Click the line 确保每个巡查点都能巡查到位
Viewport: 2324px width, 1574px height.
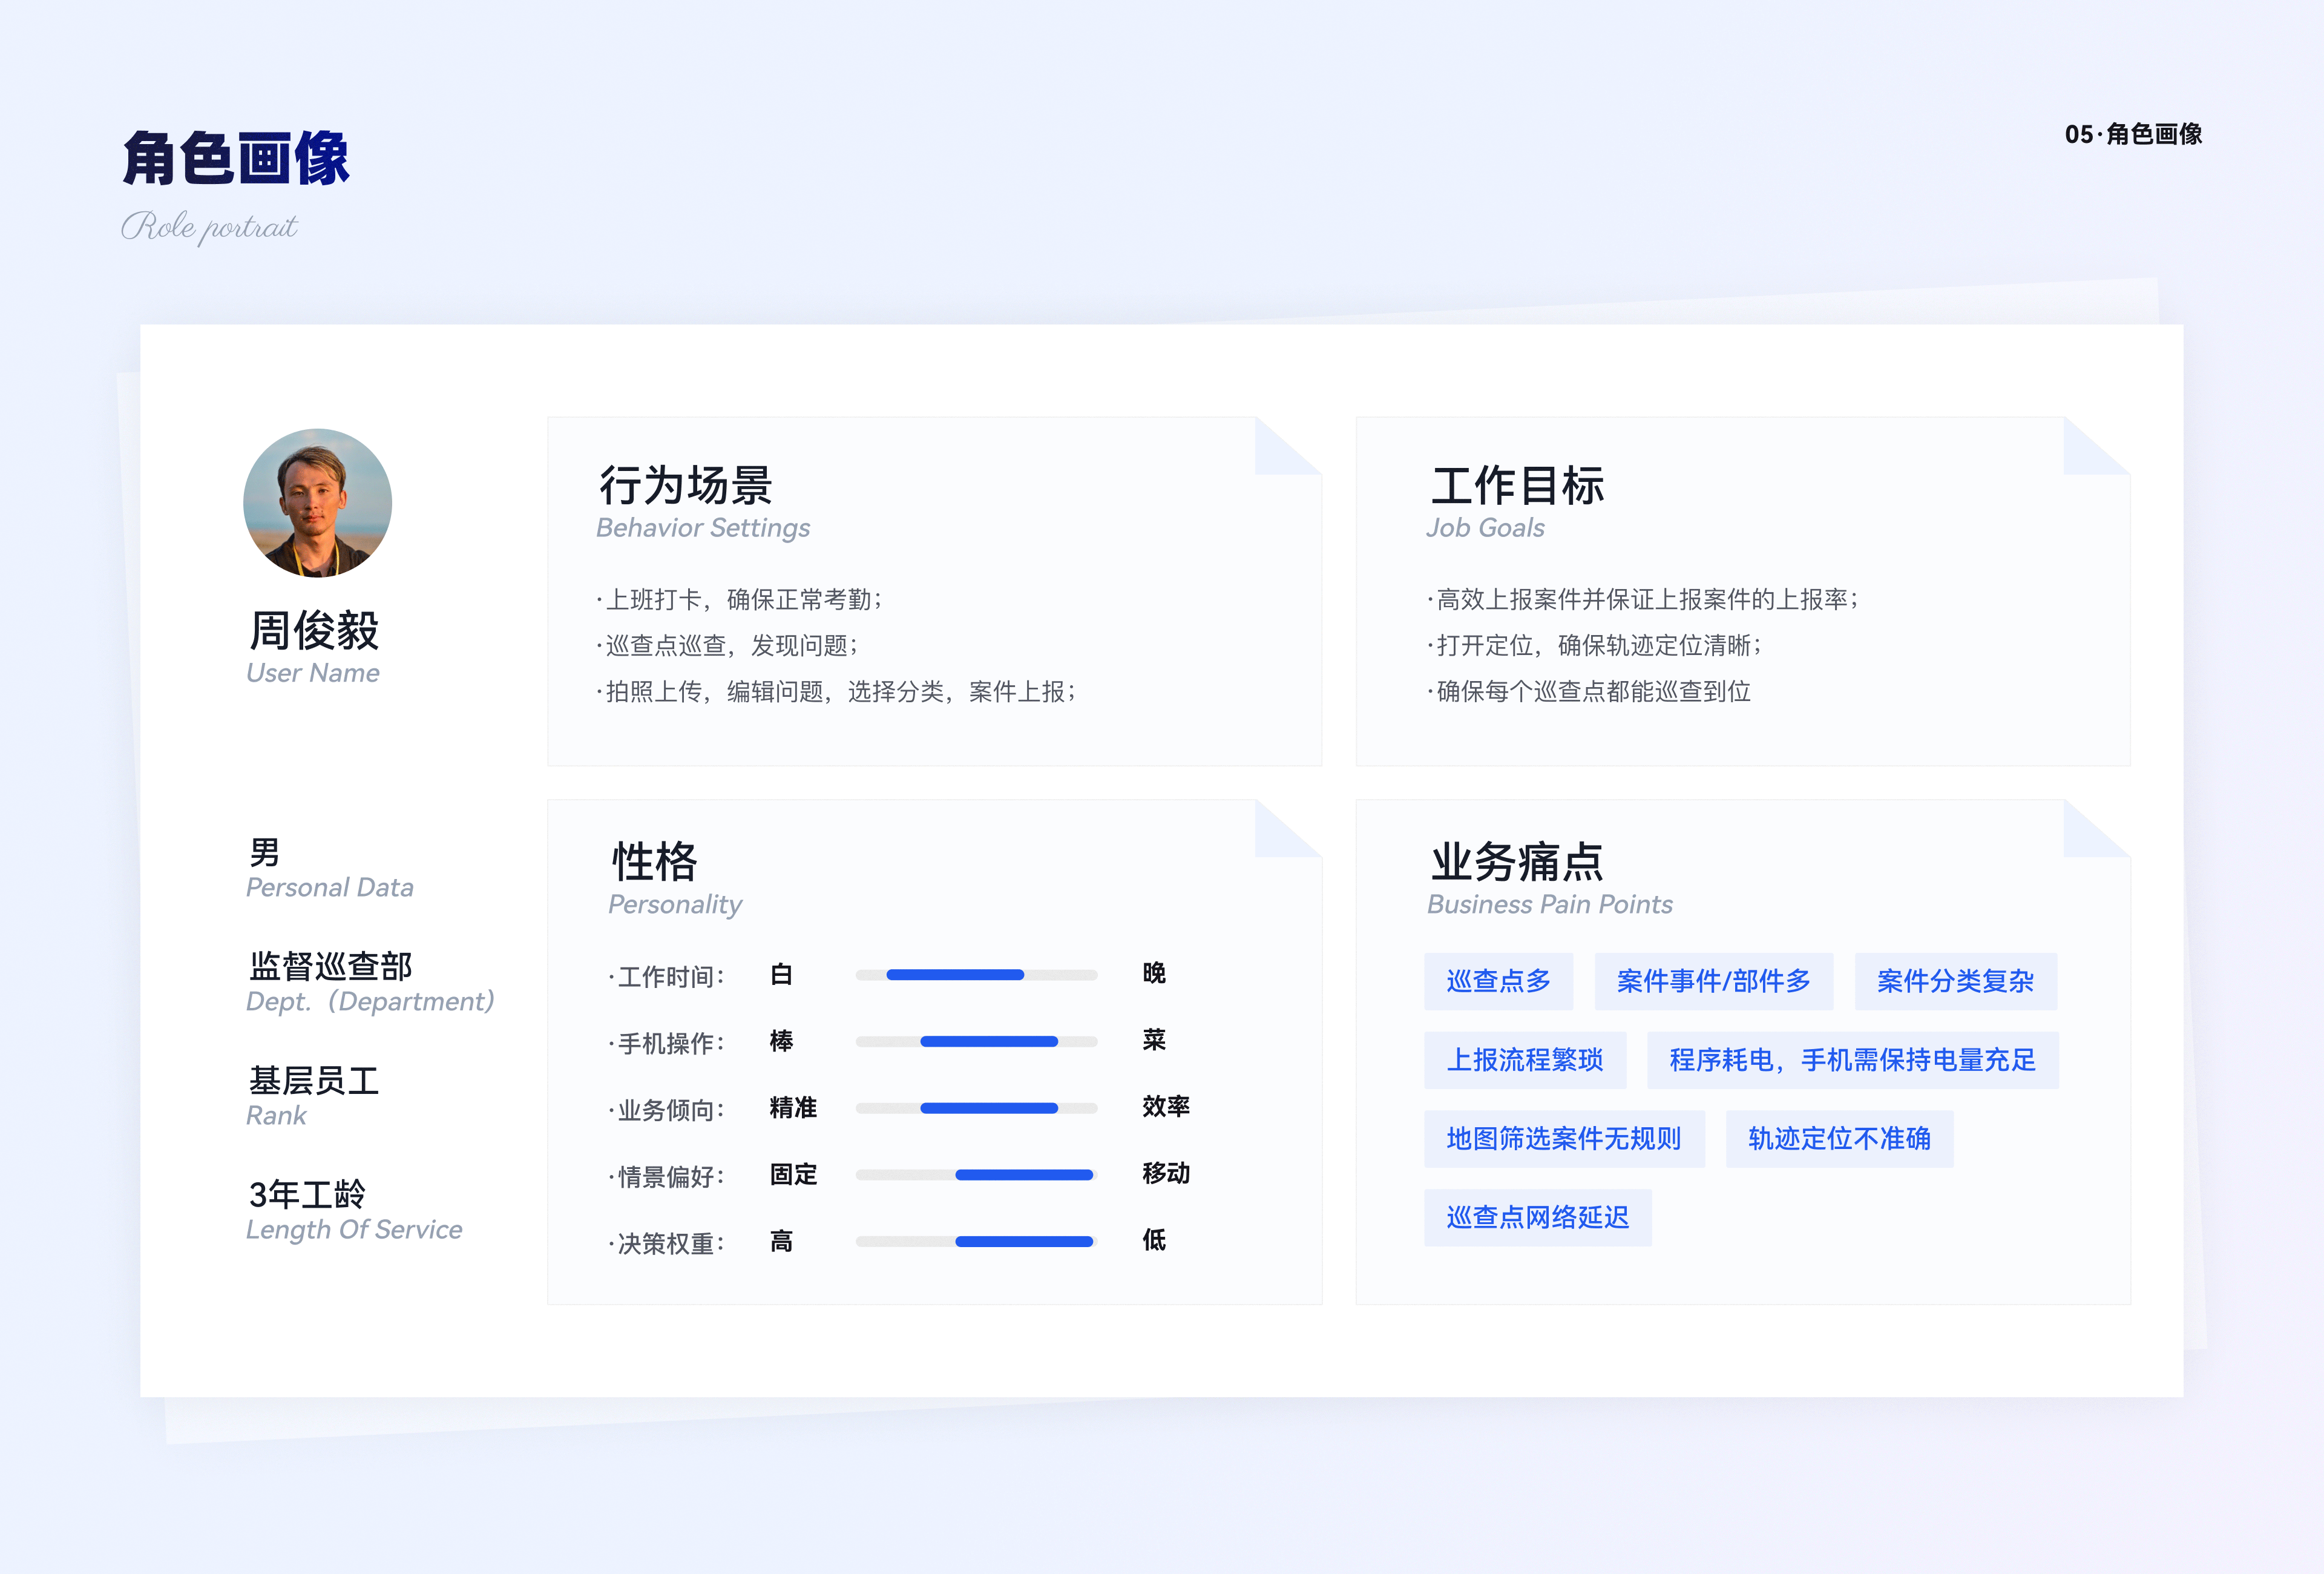pyautogui.click(x=1589, y=692)
